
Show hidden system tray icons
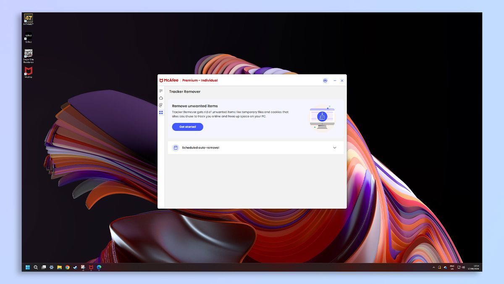[434, 268]
